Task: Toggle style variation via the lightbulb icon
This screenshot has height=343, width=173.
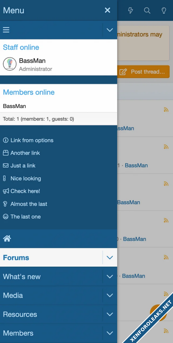Action: tap(164, 11)
